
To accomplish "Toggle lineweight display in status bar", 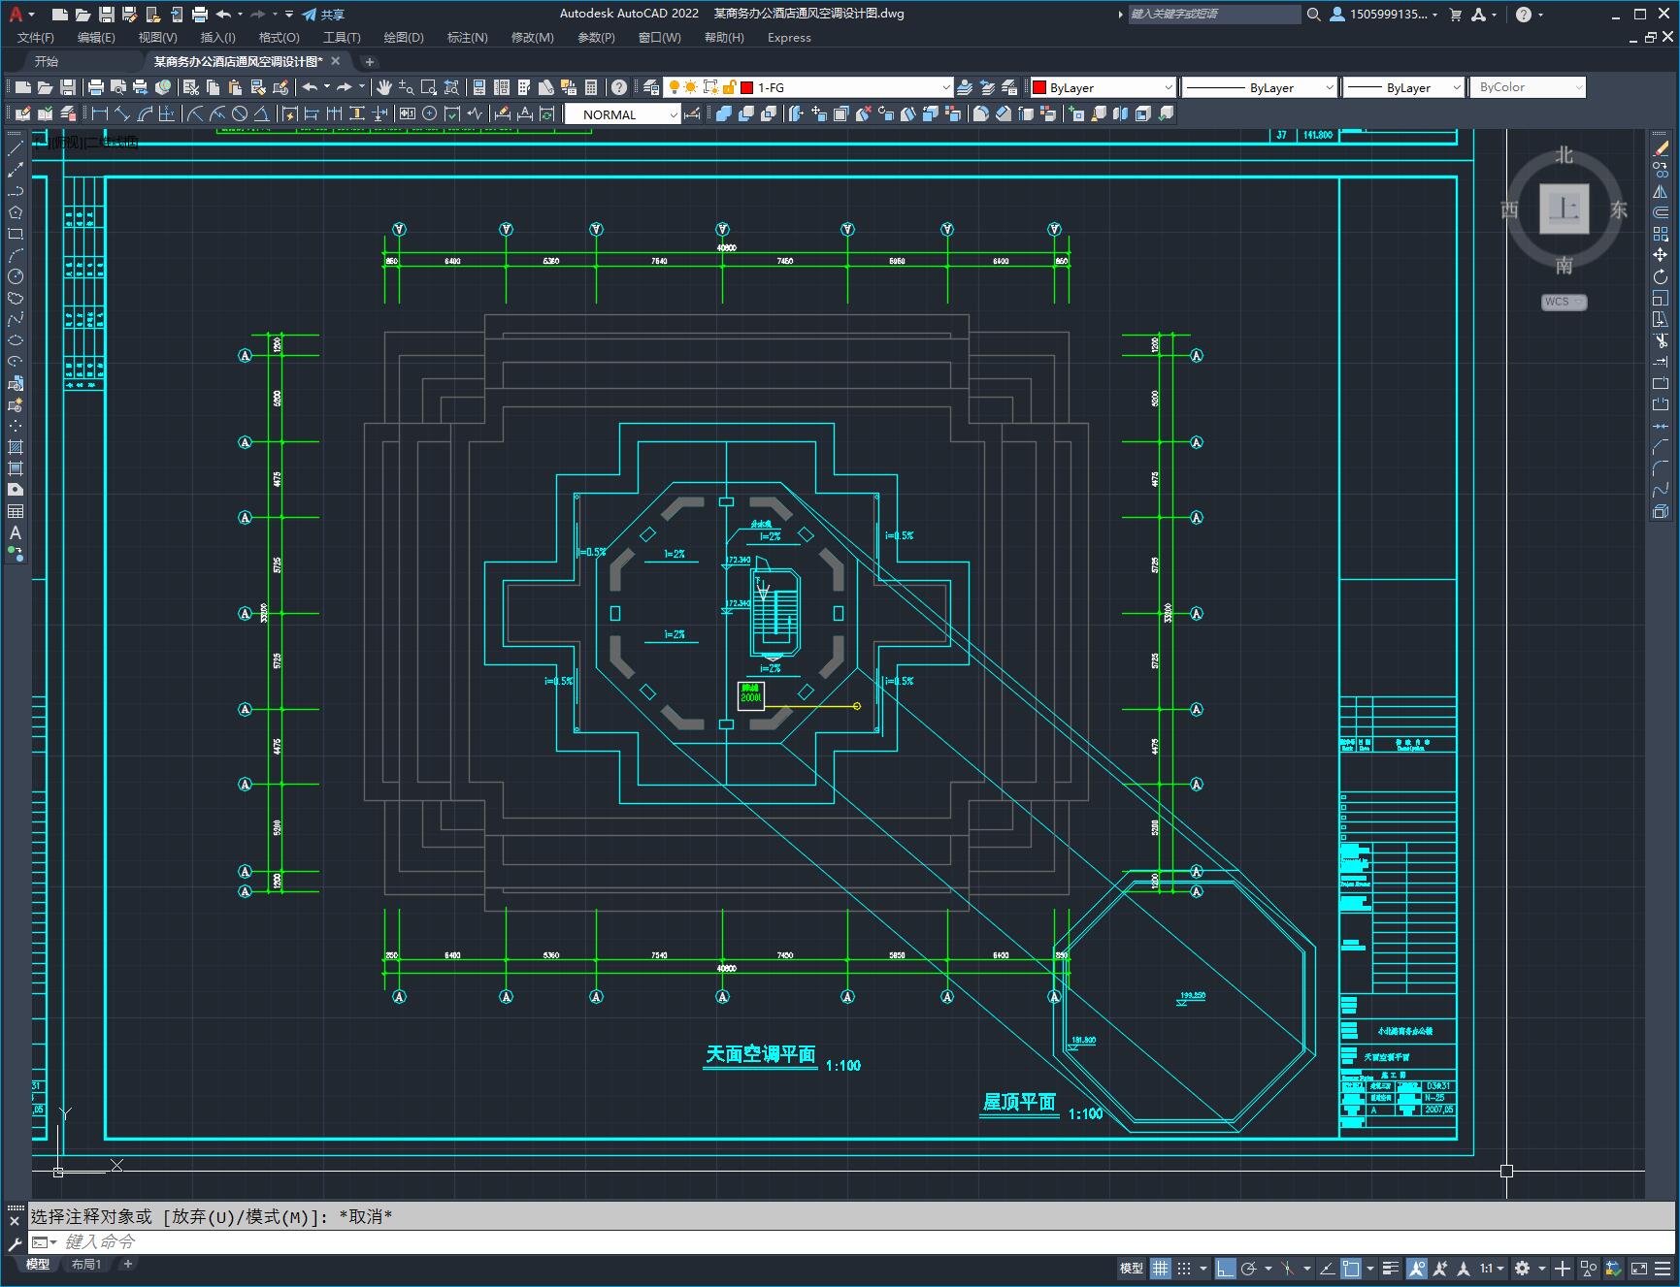I will point(1391,1268).
